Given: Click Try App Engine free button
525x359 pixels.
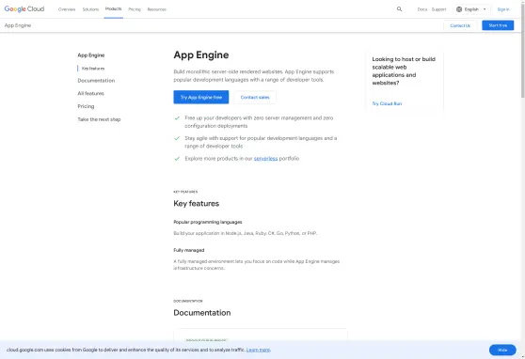Looking at the screenshot, I should coord(201,97).
